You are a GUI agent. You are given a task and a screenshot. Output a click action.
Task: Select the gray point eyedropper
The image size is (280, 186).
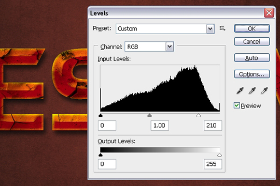pos(252,90)
